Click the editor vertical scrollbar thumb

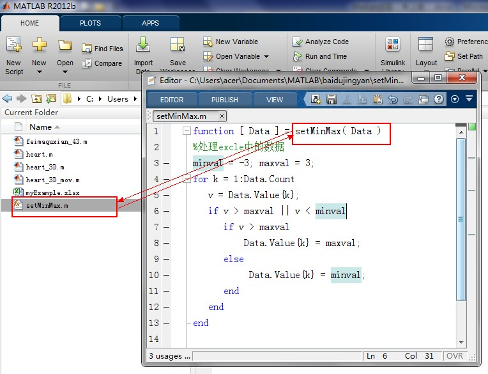tap(461, 219)
